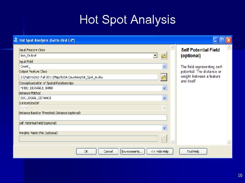Click the "Distance Method" label

pyautogui.click(x=30, y=93)
